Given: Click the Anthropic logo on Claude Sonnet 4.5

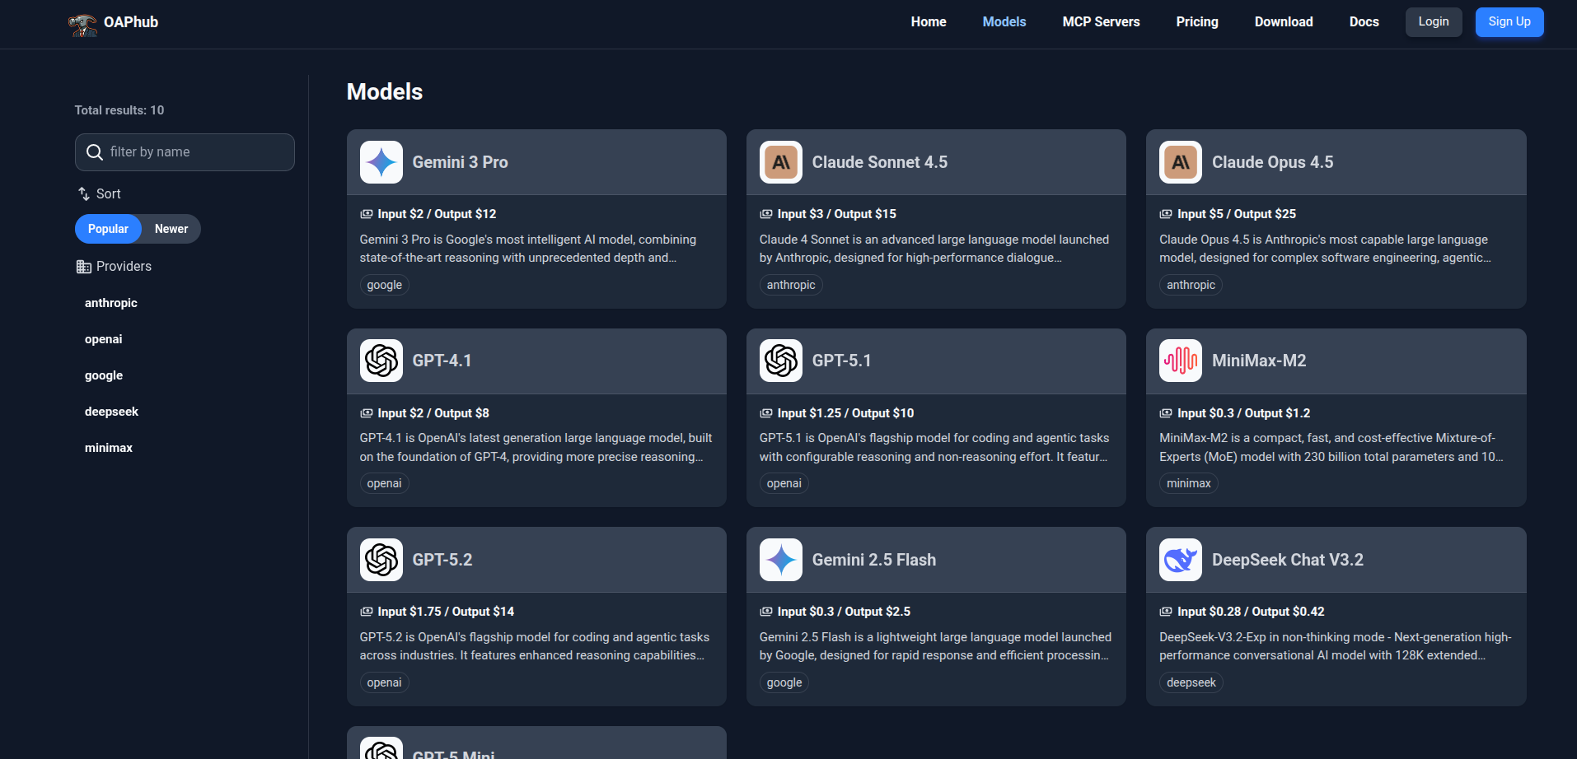Looking at the screenshot, I should click(780, 162).
